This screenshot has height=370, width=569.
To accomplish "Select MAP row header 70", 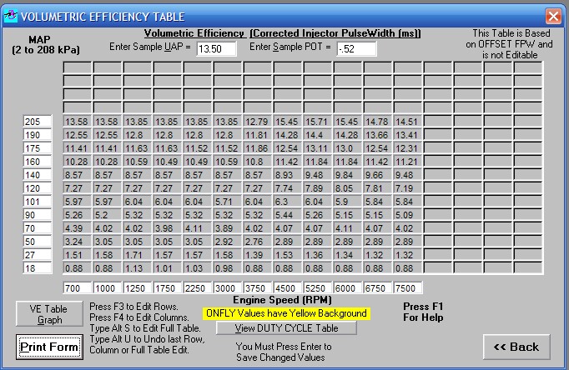I will [38, 228].
